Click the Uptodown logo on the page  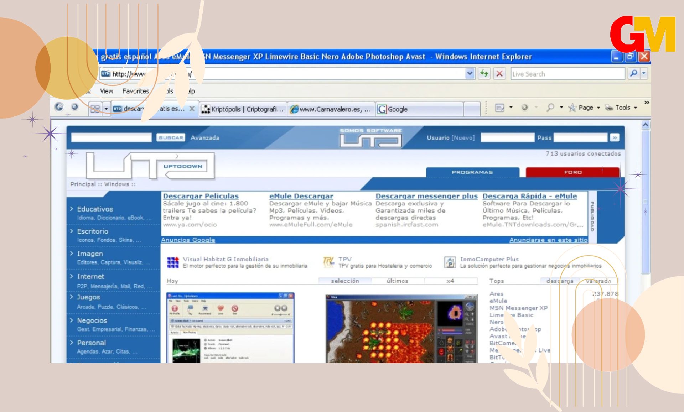point(150,166)
